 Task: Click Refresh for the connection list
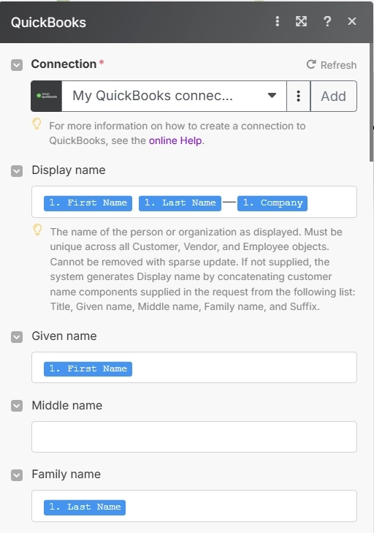coord(331,65)
